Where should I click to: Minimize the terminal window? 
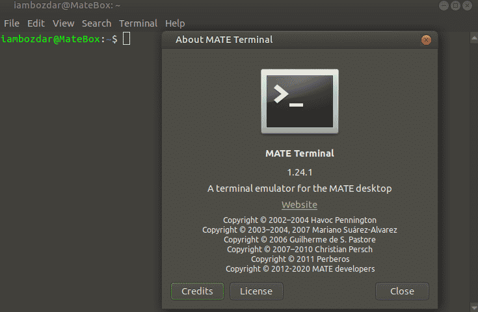[x=444, y=5]
